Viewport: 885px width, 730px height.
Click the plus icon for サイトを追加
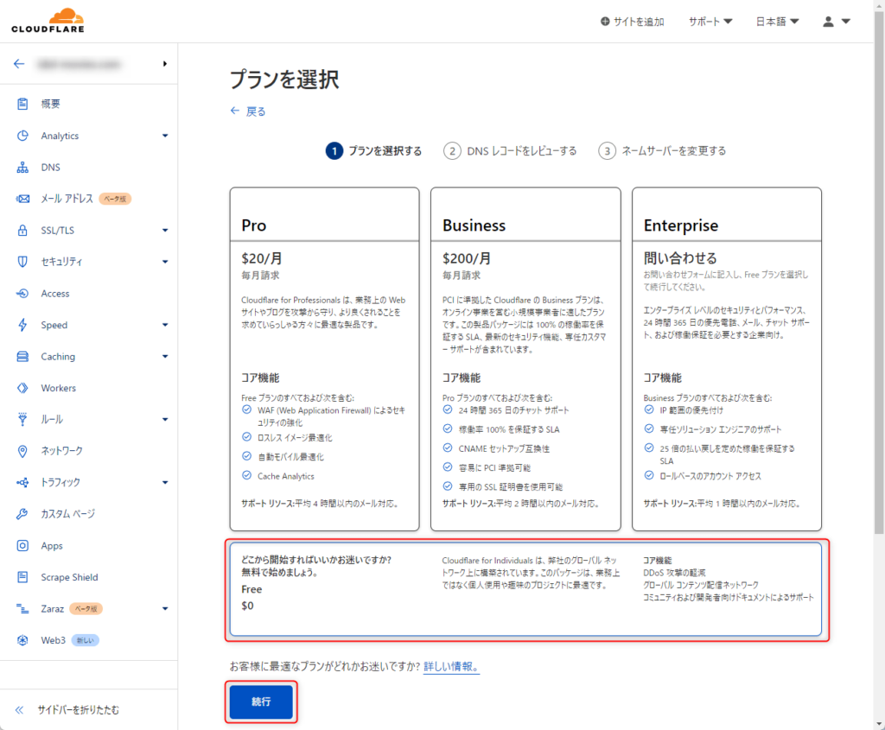pos(605,22)
